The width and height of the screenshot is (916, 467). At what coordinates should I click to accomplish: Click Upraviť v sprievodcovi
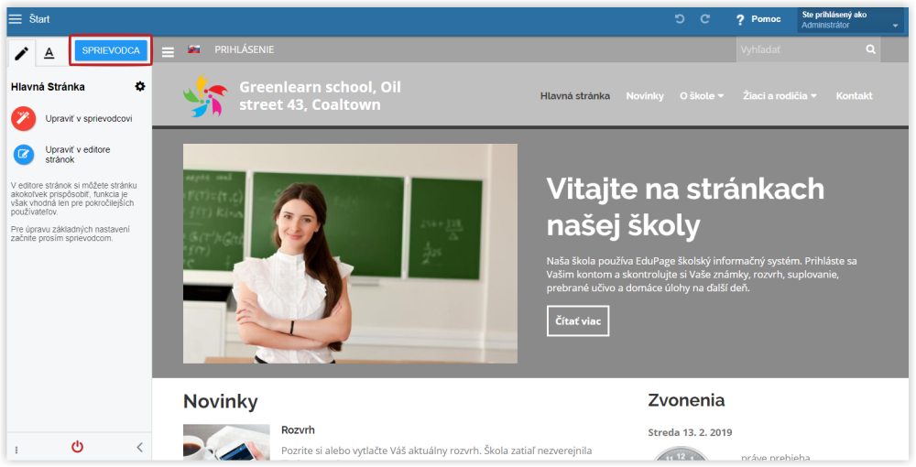pos(89,118)
